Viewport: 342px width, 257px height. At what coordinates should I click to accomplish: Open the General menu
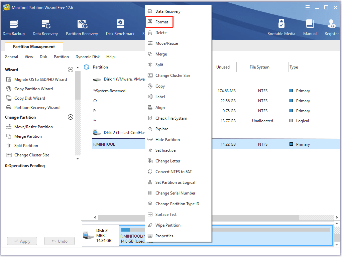[x=11, y=57]
